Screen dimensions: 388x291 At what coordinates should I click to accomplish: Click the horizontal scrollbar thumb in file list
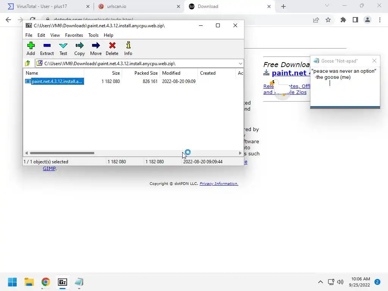pyautogui.click(x=62, y=153)
